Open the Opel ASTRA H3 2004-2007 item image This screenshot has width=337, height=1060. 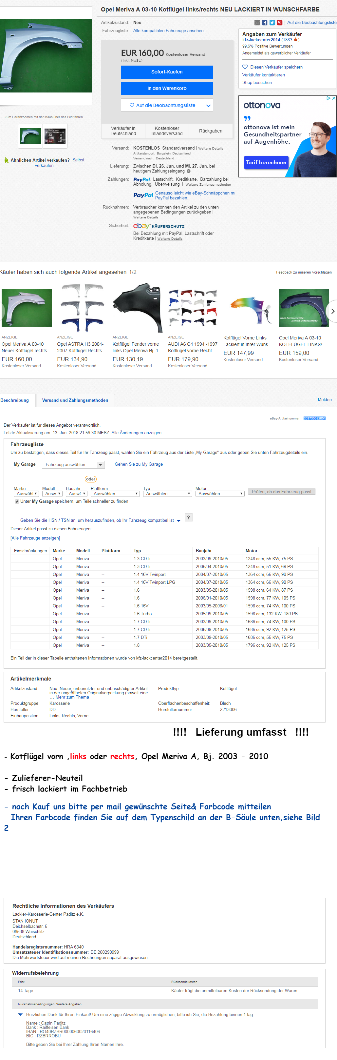pos(82,308)
